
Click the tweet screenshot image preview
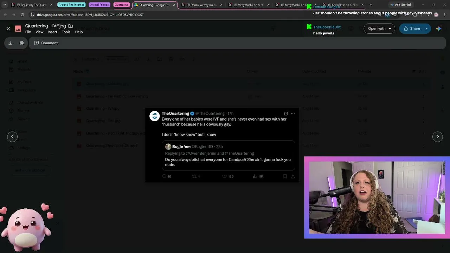(x=222, y=145)
